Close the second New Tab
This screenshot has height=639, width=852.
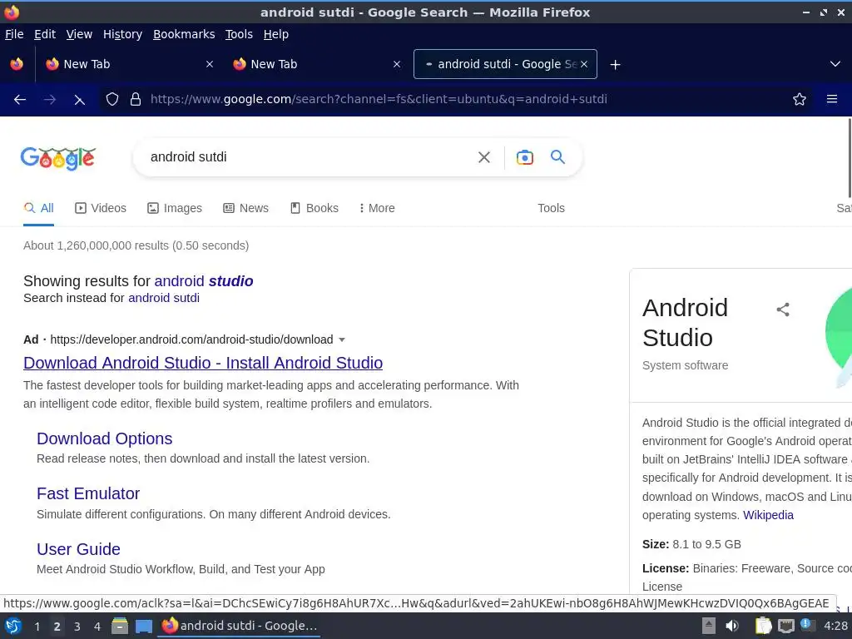(x=397, y=64)
